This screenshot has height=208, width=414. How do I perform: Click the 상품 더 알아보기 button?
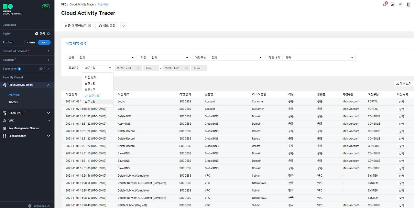[78, 26]
